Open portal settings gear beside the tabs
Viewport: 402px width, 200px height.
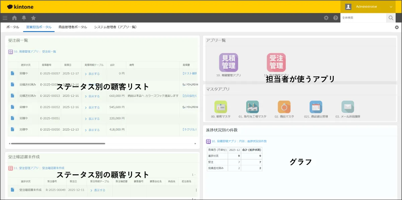(x=397, y=27)
